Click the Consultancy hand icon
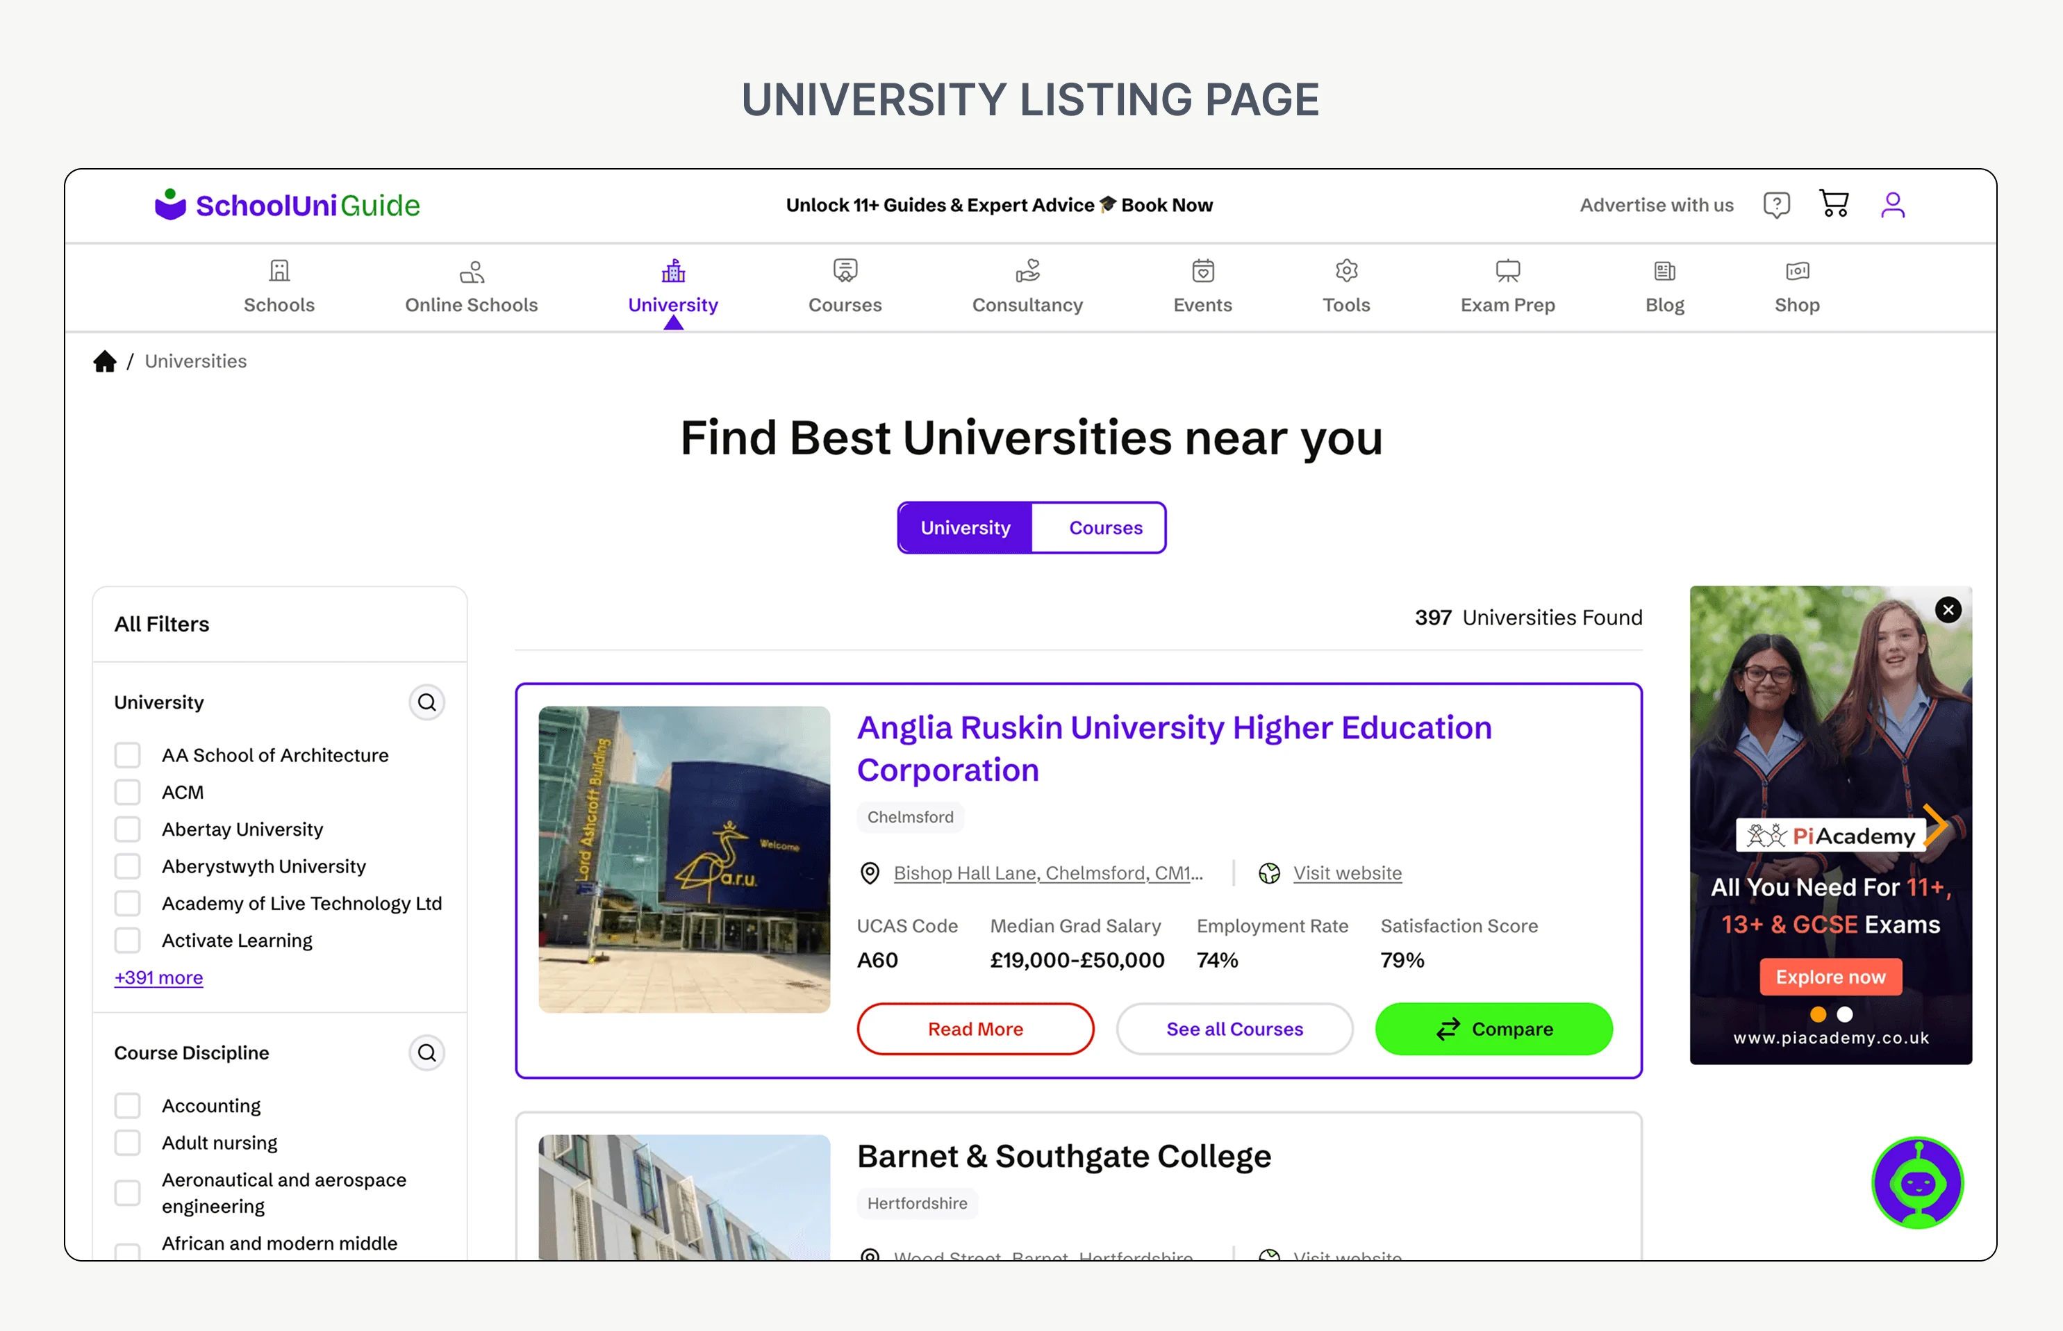 click(x=1027, y=272)
